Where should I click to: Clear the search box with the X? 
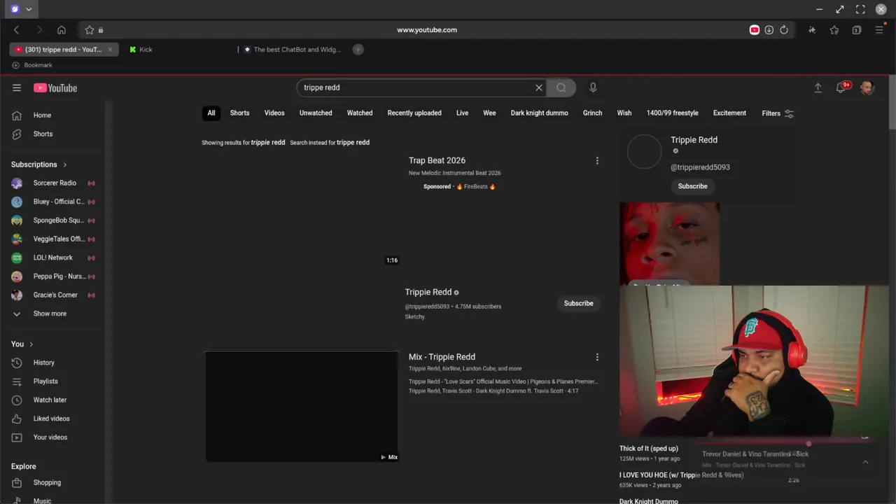click(x=539, y=87)
